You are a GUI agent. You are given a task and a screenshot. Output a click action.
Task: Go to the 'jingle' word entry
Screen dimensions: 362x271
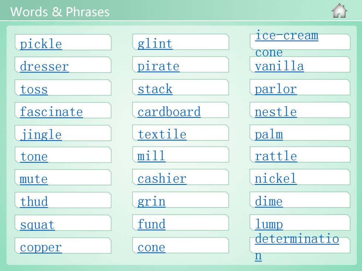coord(41,134)
